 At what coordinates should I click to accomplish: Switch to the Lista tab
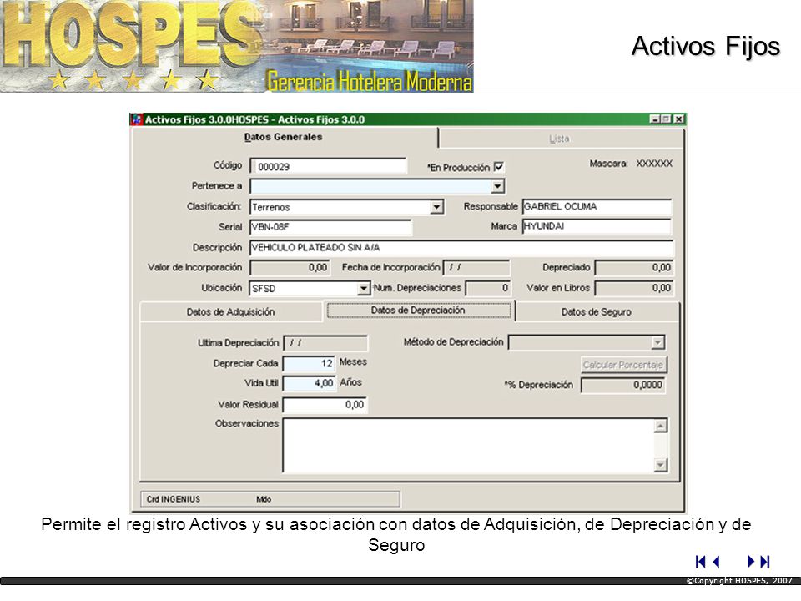(559, 139)
